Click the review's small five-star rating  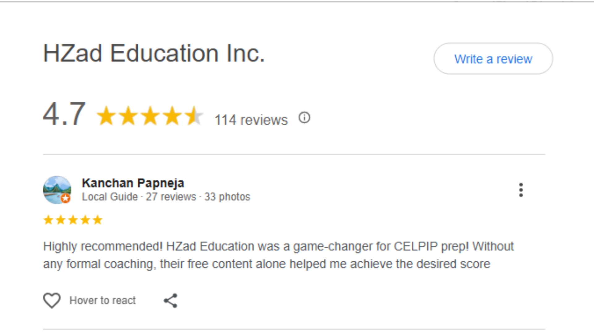tap(73, 220)
